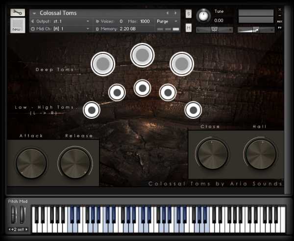Click the Release knob
The height and width of the screenshot is (241, 294).
[x=75, y=163]
